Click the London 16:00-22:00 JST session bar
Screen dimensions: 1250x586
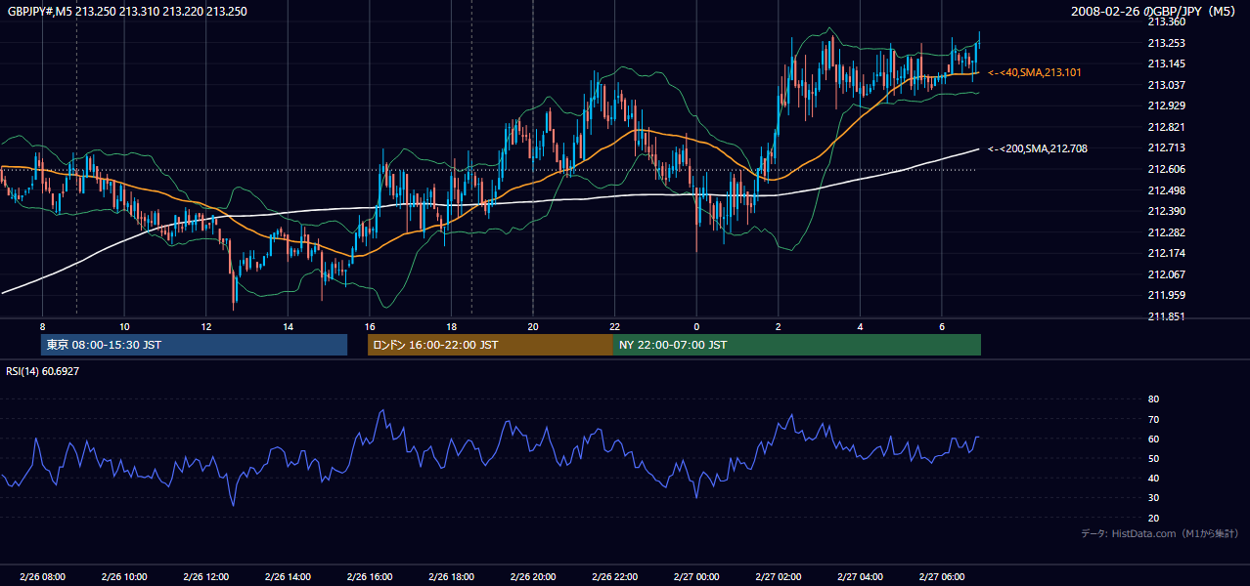point(490,345)
